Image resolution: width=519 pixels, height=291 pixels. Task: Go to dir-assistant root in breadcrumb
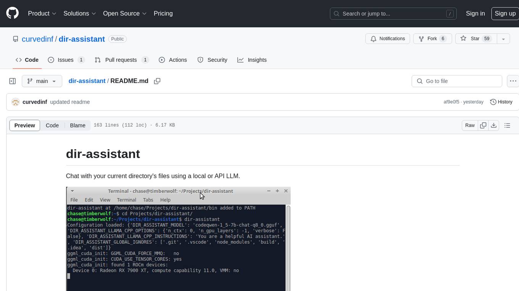click(87, 81)
